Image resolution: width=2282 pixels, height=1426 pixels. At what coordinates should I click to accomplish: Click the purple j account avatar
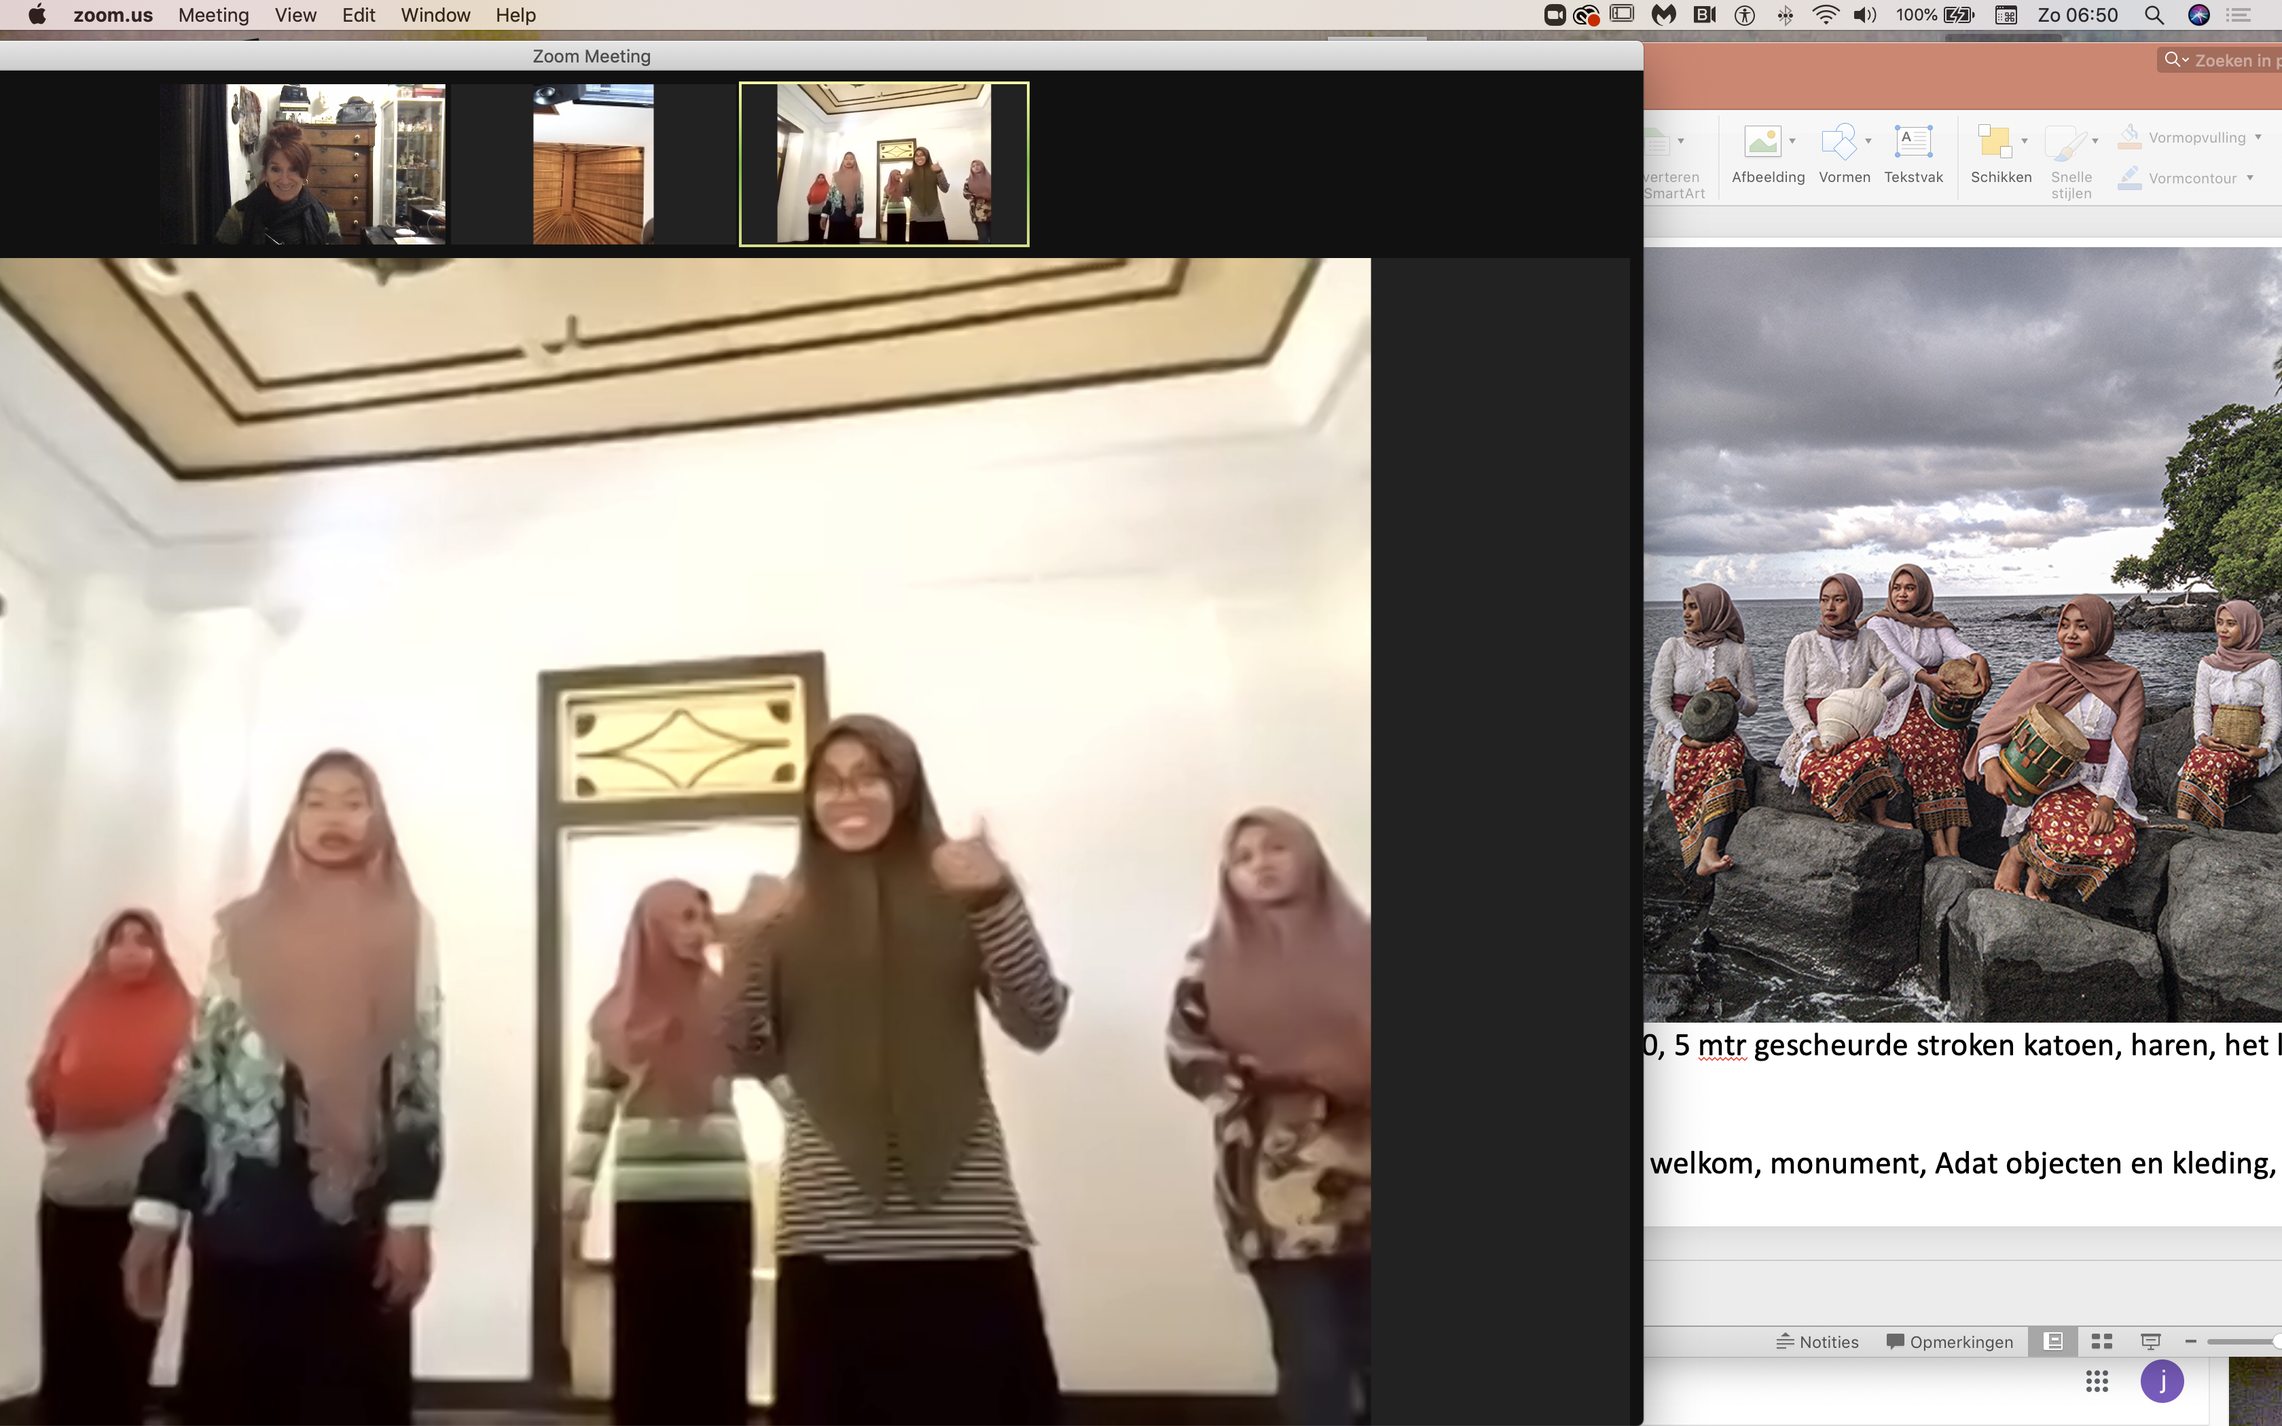click(x=2161, y=1382)
